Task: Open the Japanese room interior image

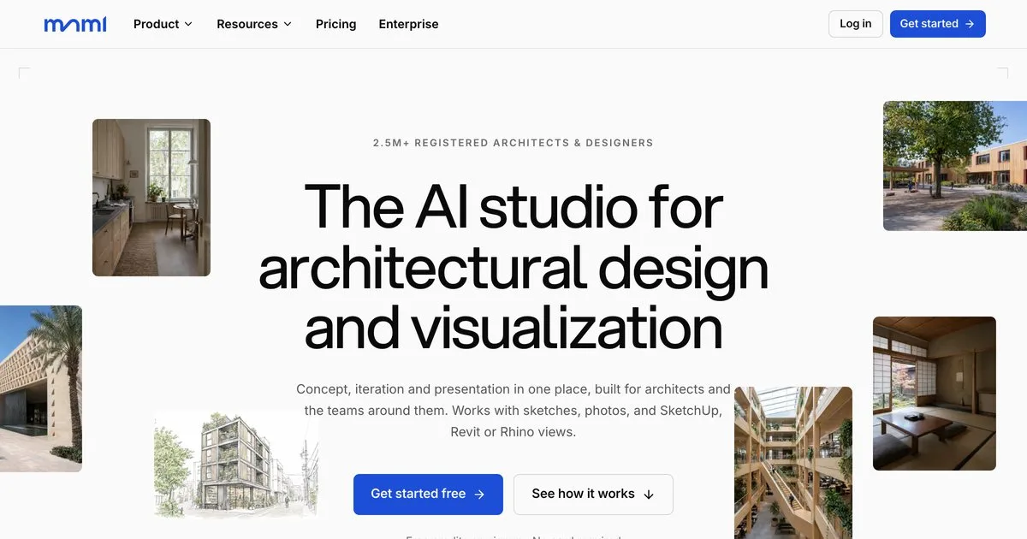Action: tap(935, 394)
